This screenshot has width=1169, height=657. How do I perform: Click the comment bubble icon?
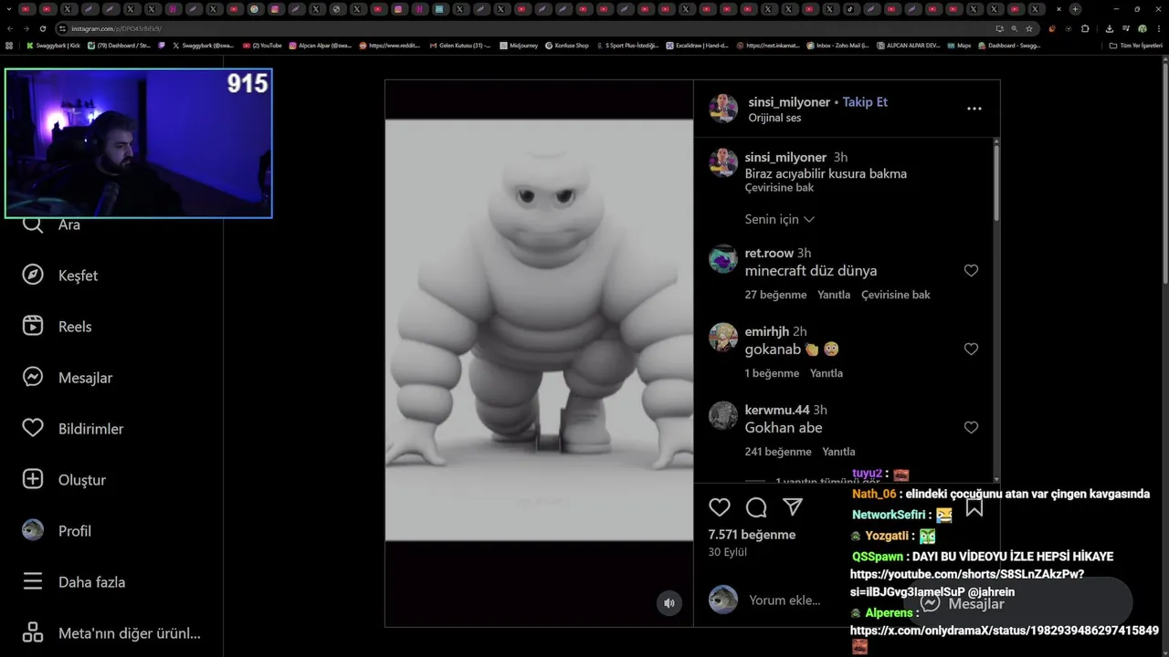pos(756,507)
